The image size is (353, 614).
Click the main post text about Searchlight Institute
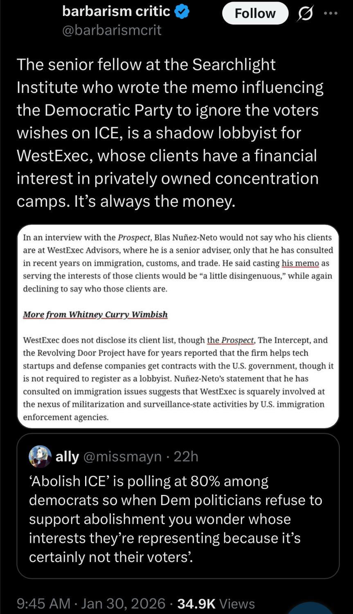tap(170, 133)
